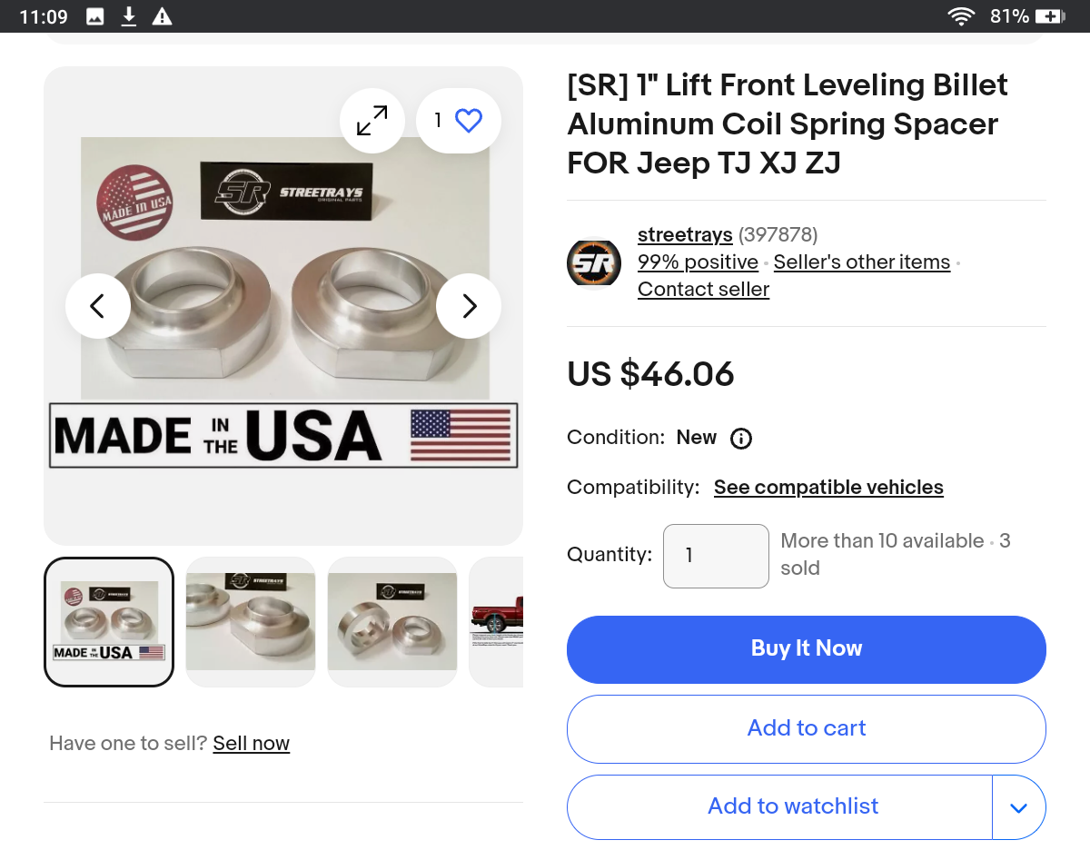This screenshot has height=850, width=1090.
Task: Select the red truck thumbnail
Action: click(497, 622)
